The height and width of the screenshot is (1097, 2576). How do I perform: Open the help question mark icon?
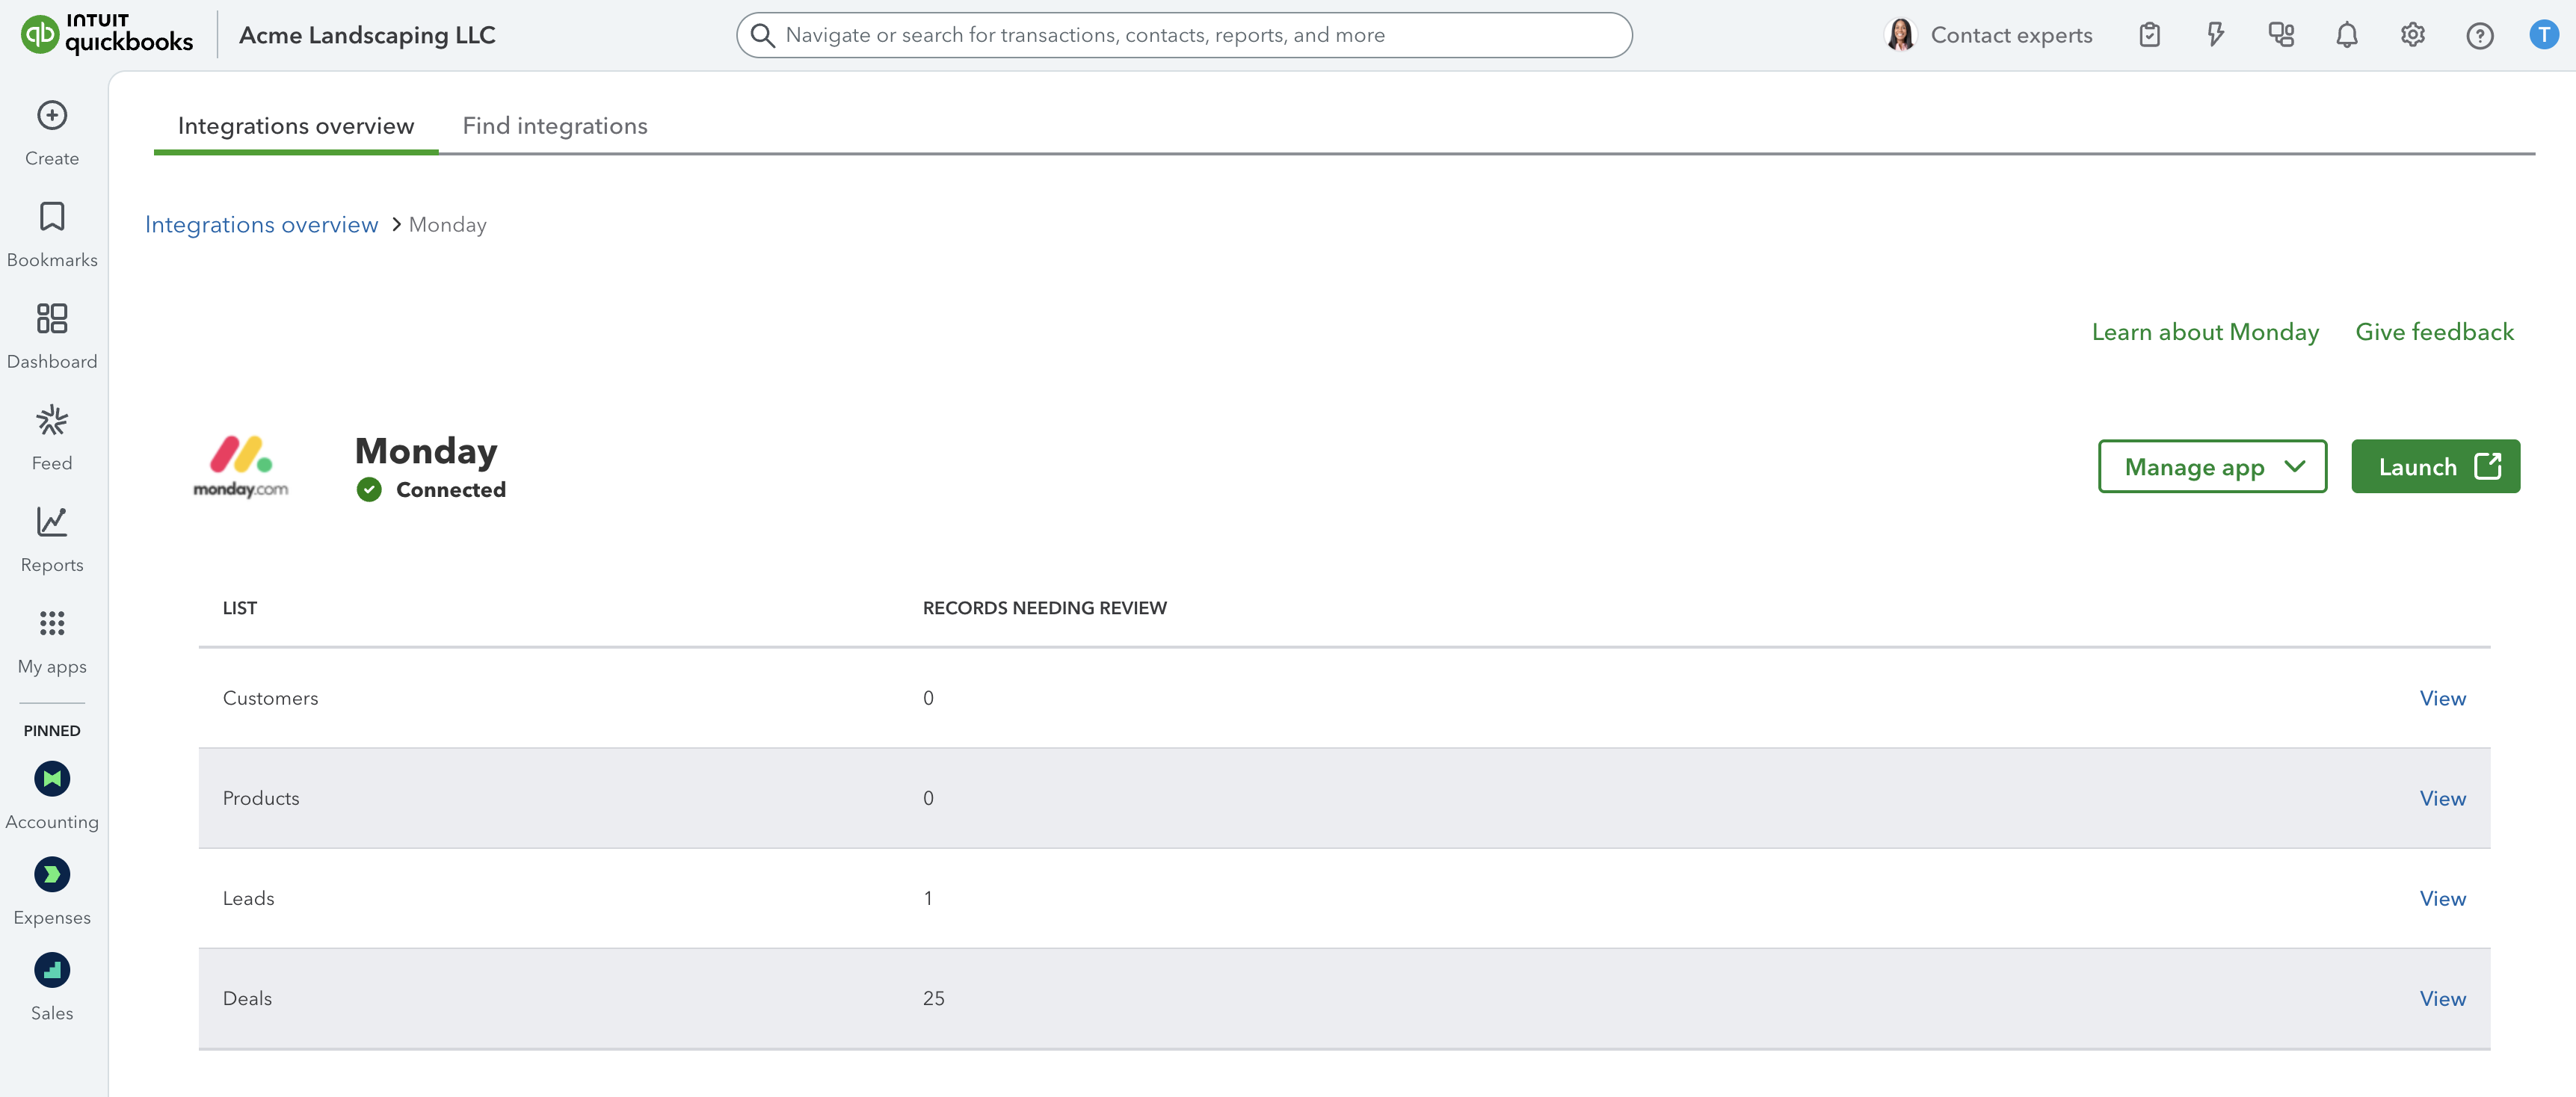click(x=2479, y=36)
